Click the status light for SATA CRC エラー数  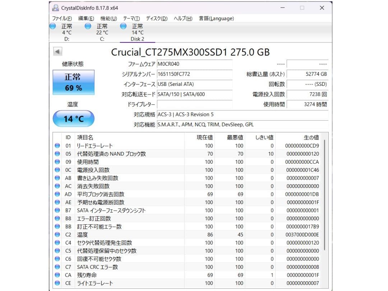point(57,267)
